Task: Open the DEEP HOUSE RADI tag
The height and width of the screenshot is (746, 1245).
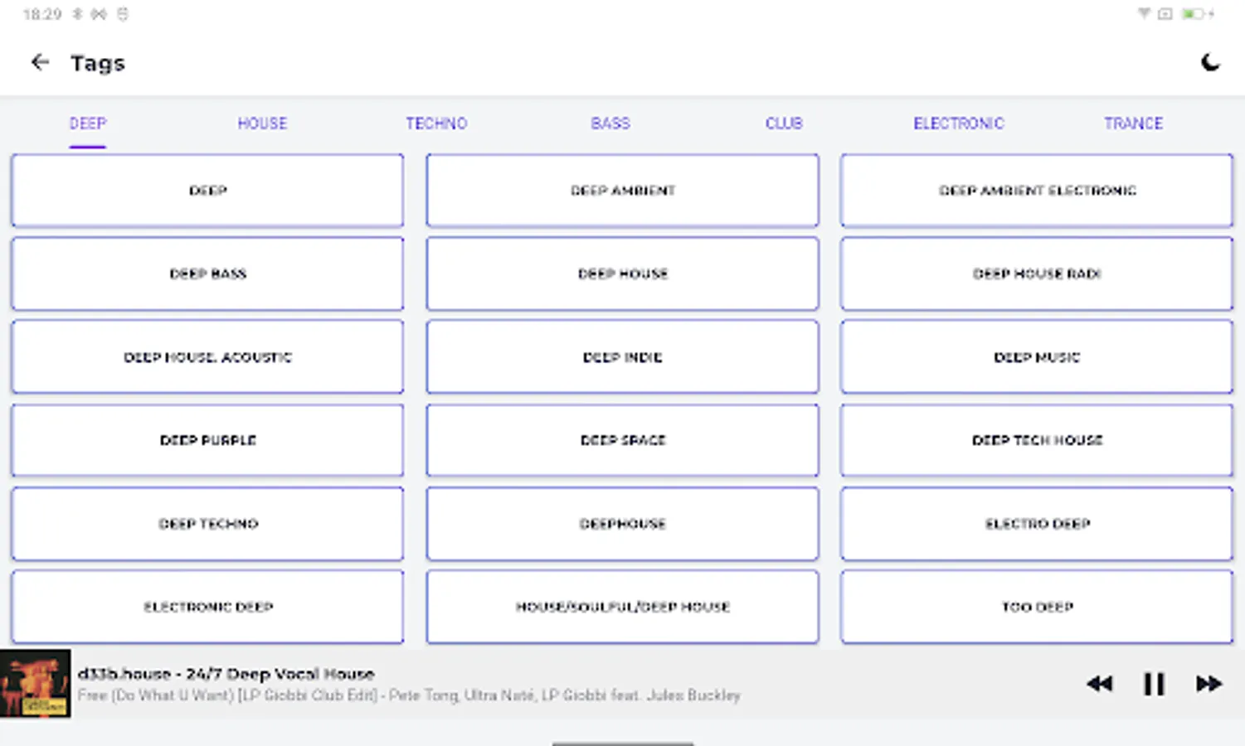Action: (1037, 274)
